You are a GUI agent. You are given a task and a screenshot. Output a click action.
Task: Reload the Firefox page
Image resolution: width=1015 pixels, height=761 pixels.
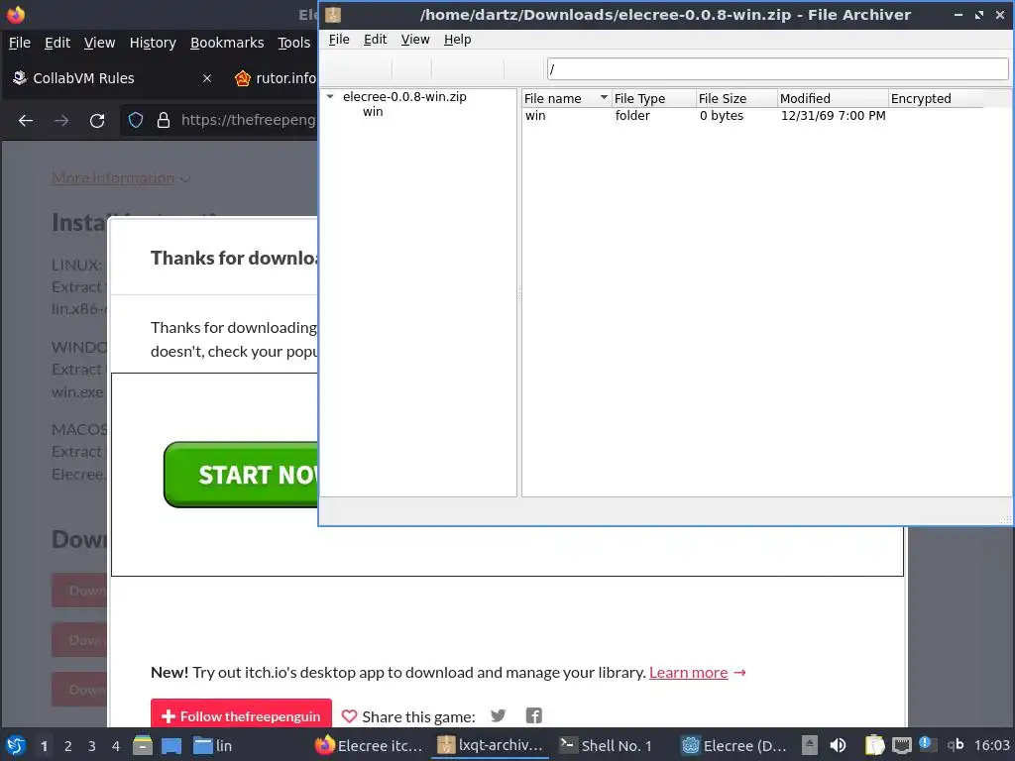pos(97,120)
